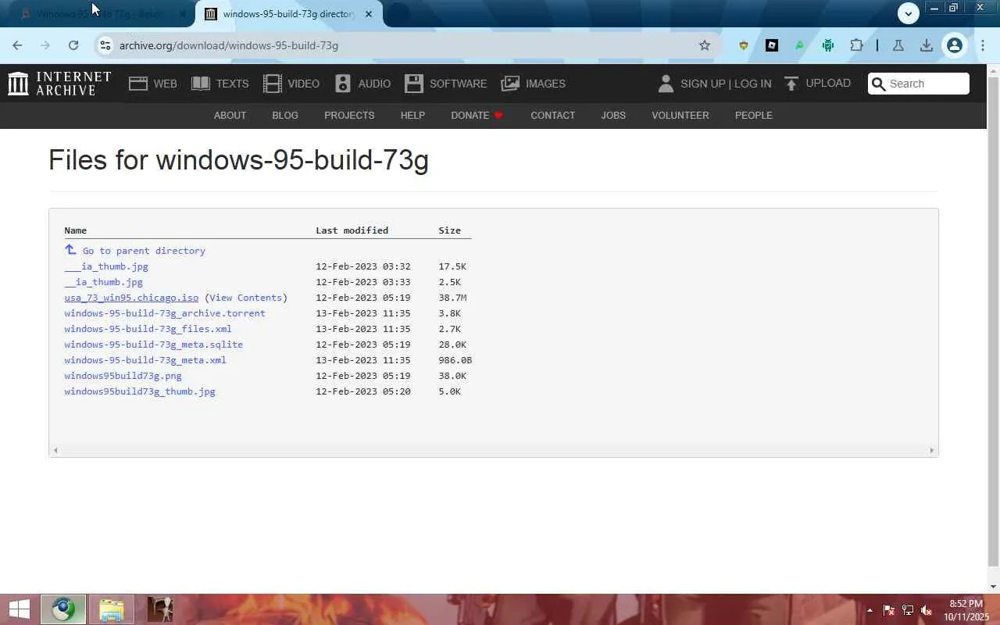Click the volume icon in system tray

(927, 610)
